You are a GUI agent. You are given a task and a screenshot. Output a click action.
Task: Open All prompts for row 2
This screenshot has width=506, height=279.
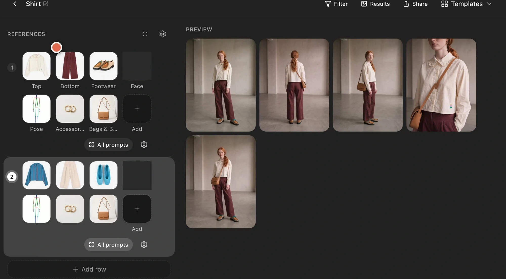(109, 245)
